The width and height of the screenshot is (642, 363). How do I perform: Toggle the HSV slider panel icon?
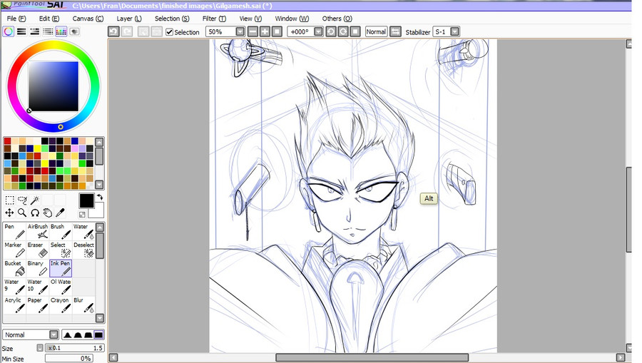35,31
